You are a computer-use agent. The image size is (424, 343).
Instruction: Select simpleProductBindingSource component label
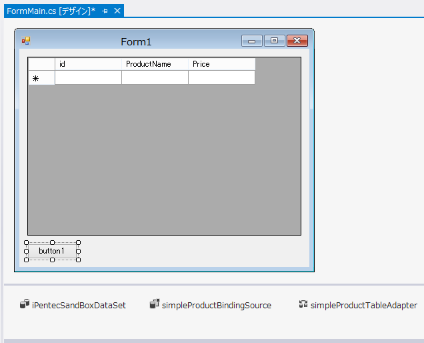pyautogui.click(x=217, y=306)
